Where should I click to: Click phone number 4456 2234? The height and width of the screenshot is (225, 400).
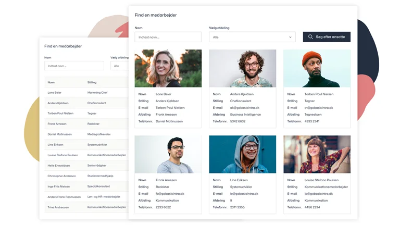coord(312,207)
